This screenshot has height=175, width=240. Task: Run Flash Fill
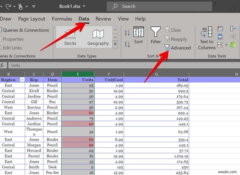pos(220,29)
